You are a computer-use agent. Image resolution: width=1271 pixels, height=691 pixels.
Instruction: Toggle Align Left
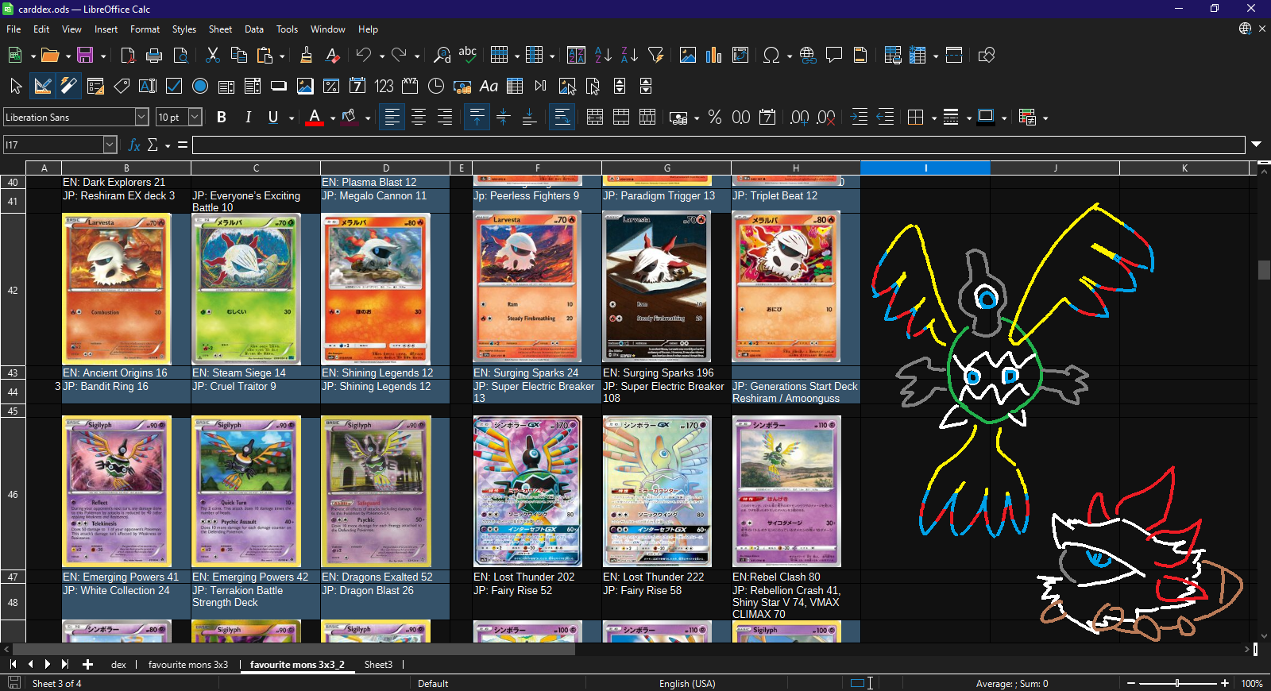pyautogui.click(x=392, y=118)
